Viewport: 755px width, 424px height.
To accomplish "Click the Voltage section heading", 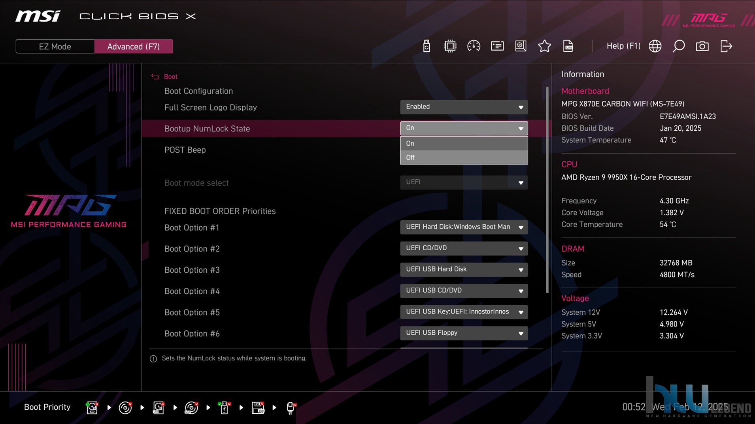I will click(x=575, y=298).
